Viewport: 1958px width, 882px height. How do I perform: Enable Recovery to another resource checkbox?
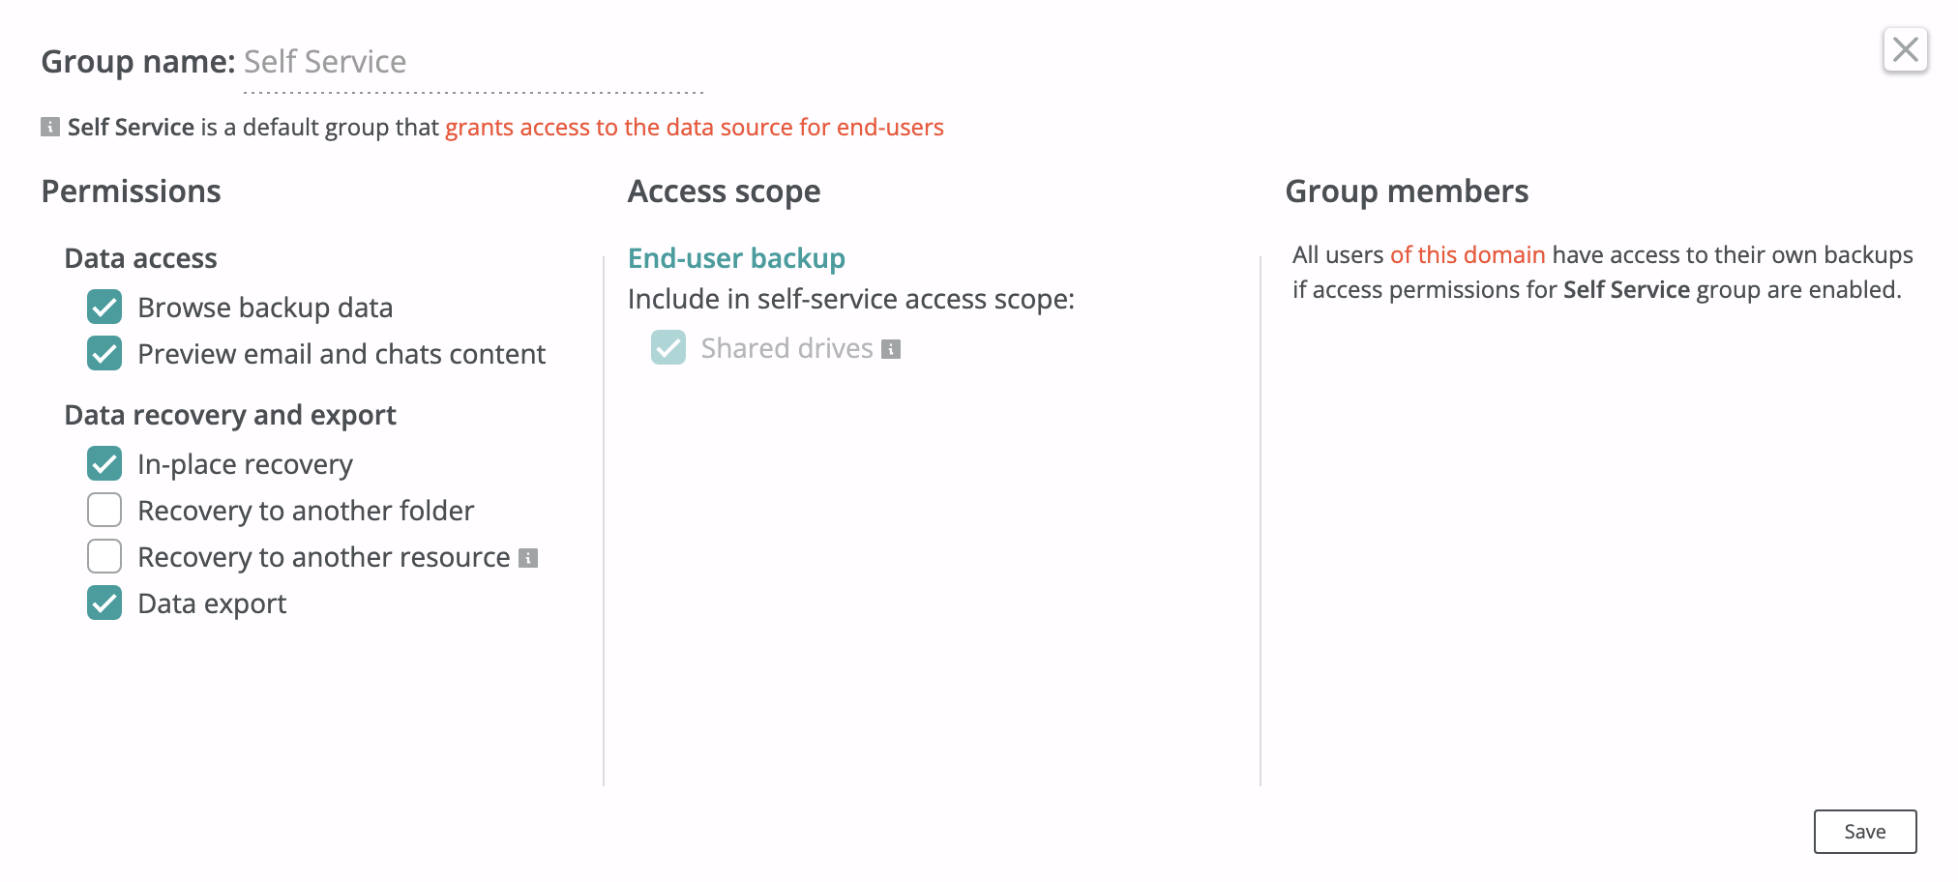coord(104,557)
